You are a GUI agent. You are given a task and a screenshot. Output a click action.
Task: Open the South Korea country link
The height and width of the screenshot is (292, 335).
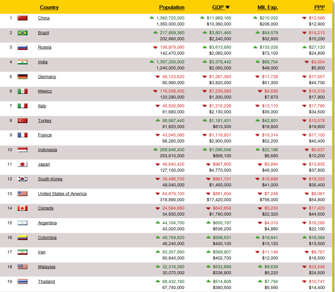pos(50,179)
